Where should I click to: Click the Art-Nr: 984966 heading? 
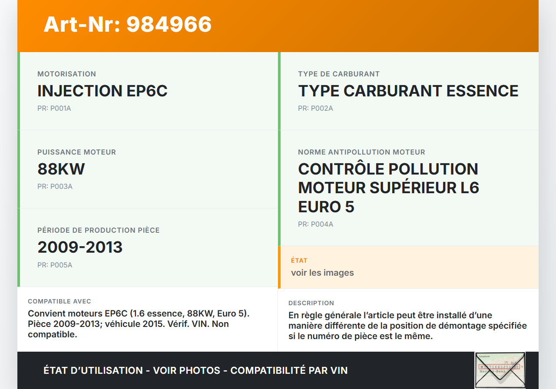[x=128, y=24]
